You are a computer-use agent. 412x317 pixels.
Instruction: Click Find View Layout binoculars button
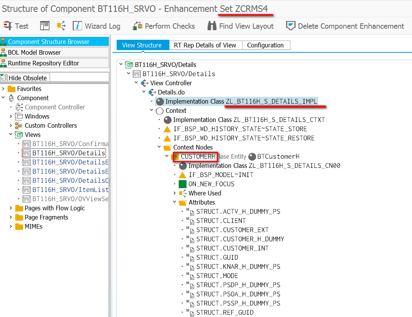pos(240,26)
